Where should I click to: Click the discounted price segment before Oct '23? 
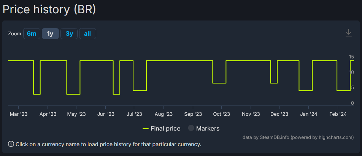219,83
